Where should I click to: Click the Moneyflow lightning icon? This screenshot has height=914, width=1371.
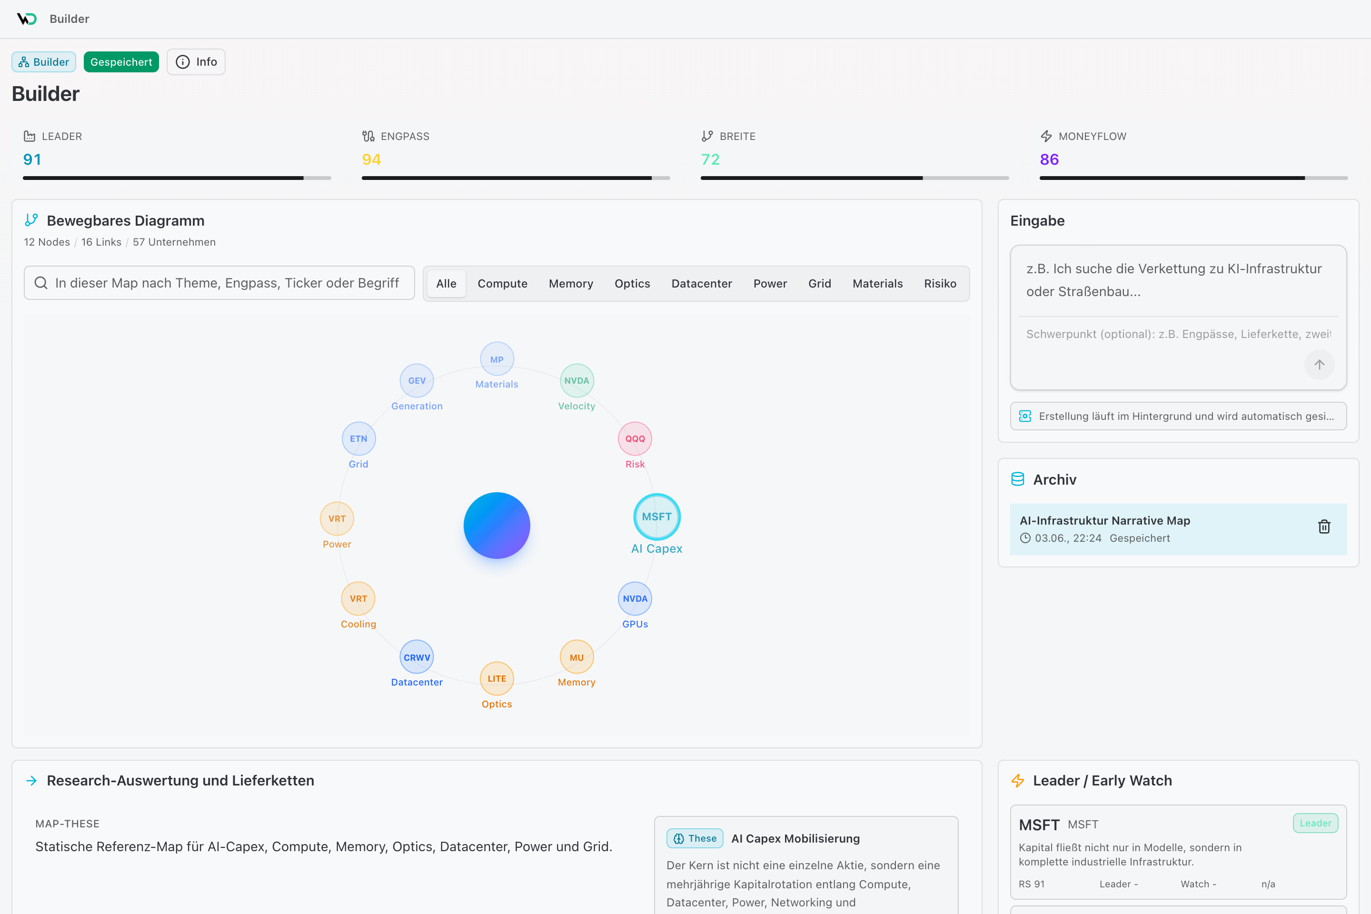coord(1046,136)
